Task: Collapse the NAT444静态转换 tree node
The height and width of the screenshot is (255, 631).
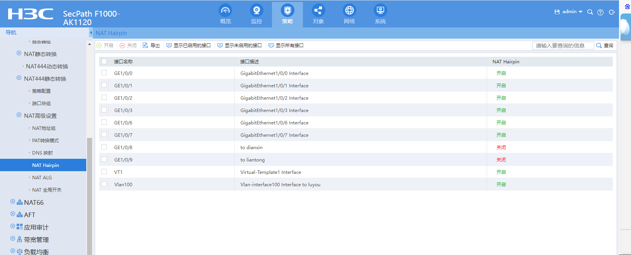Action: (19, 78)
